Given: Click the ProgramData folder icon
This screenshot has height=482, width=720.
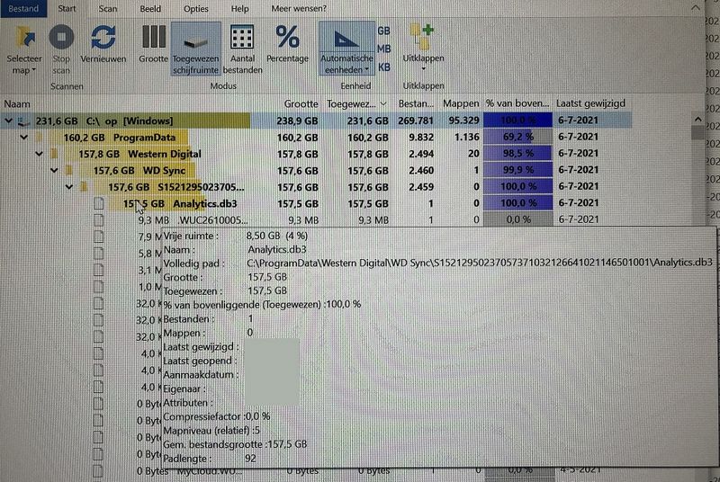Looking at the screenshot, I should coord(40,138).
